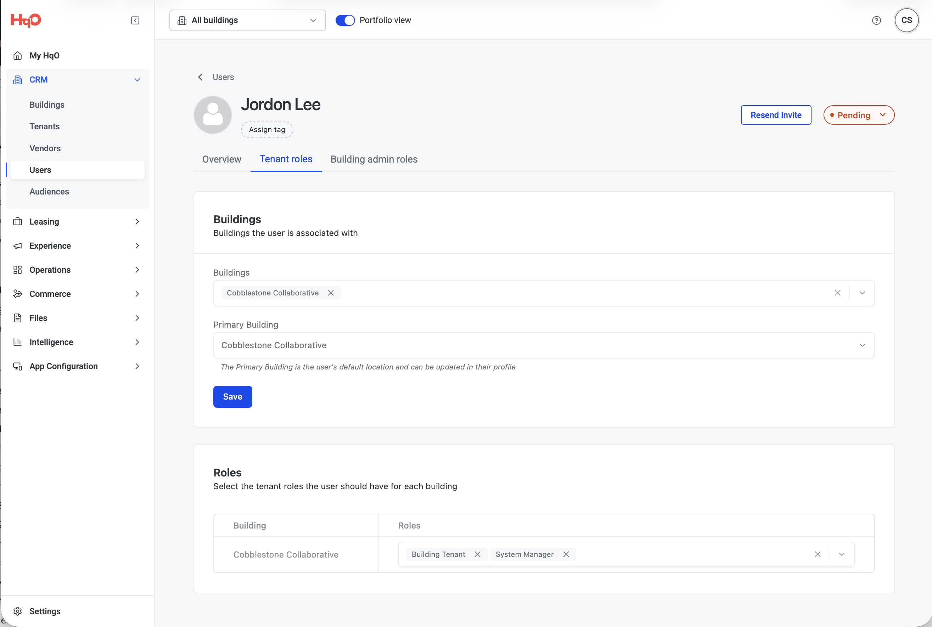932x627 pixels.
Task: Expand the Leasing menu chevron
Action: click(137, 221)
